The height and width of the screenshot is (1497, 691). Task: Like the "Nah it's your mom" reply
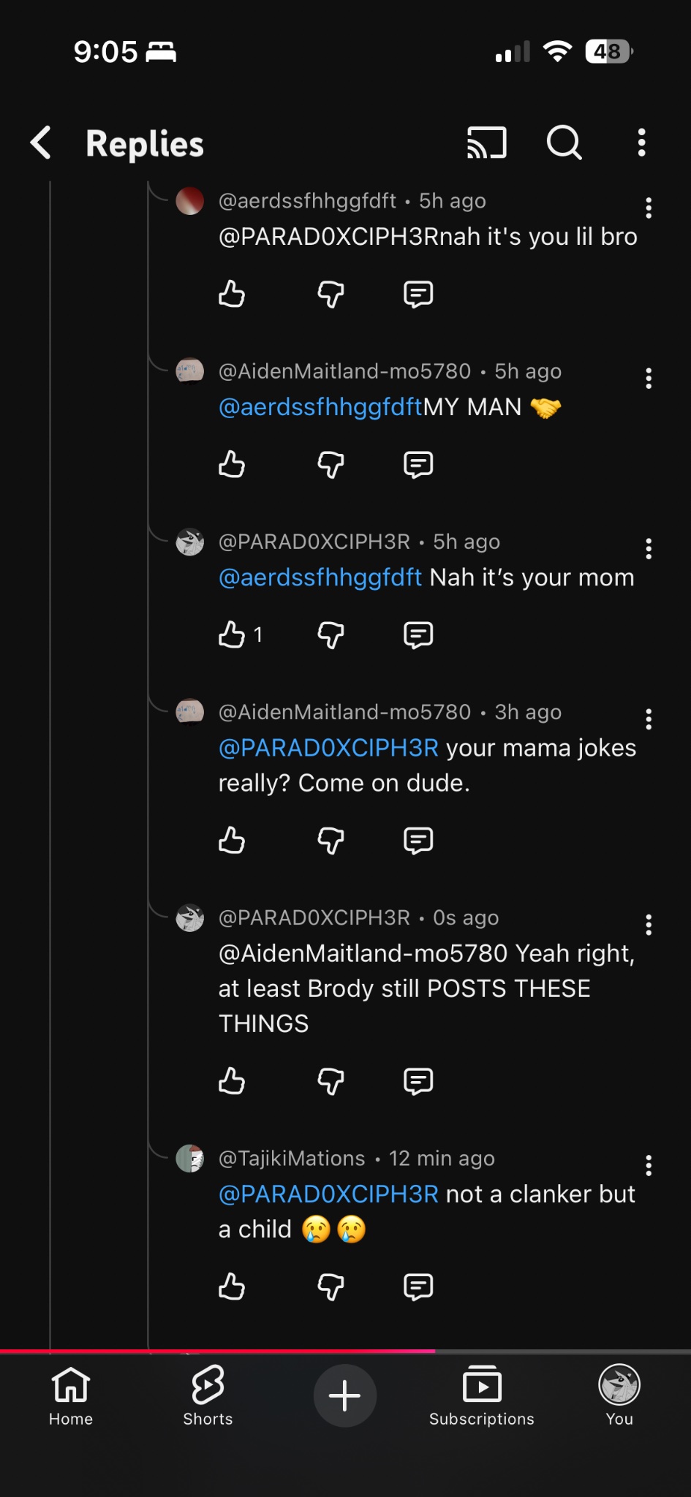pyautogui.click(x=232, y=634)
